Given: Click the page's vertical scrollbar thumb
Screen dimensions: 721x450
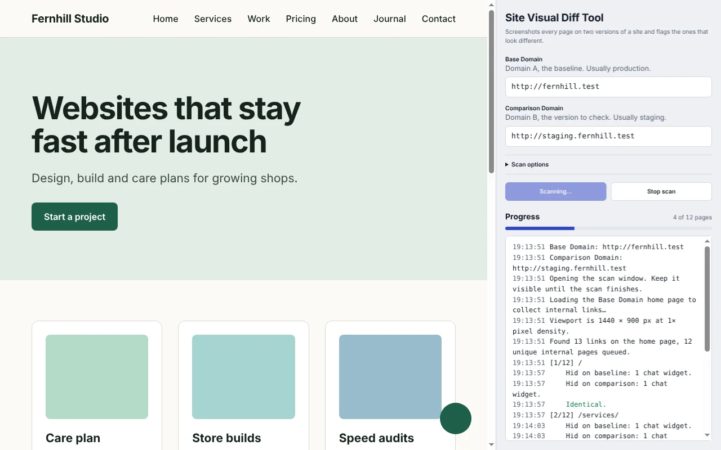Looking at the screenshot, I should pyautogui.click(x=491, y=92).
